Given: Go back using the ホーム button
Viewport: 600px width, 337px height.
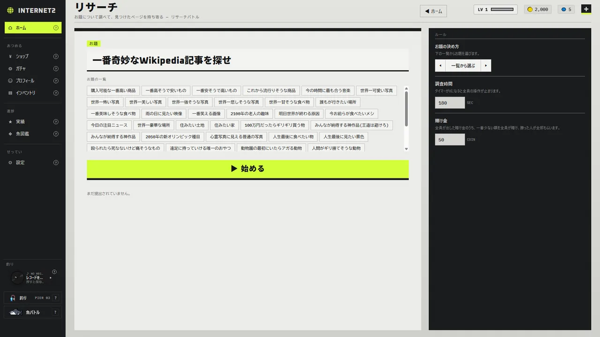Looking at the screenshot, I should point(433,11).
